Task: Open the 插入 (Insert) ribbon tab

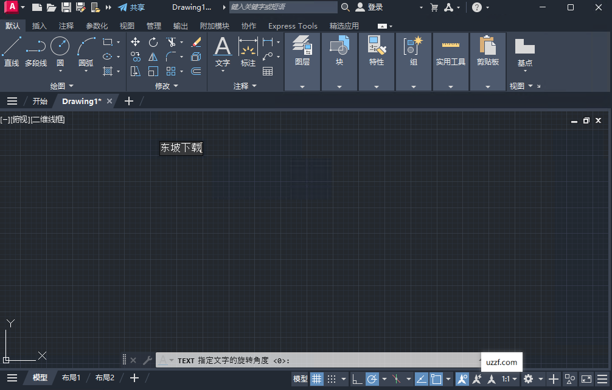Action: (x=40, y=26)
